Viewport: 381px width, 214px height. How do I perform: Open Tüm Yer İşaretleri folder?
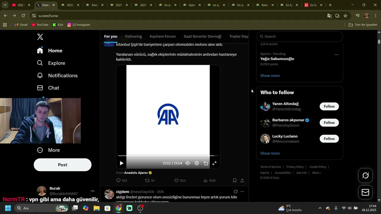tap(363, 25)
